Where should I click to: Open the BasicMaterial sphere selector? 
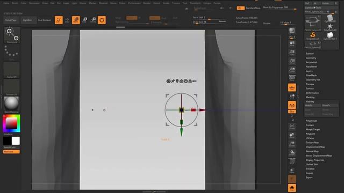tap(12, 105)
